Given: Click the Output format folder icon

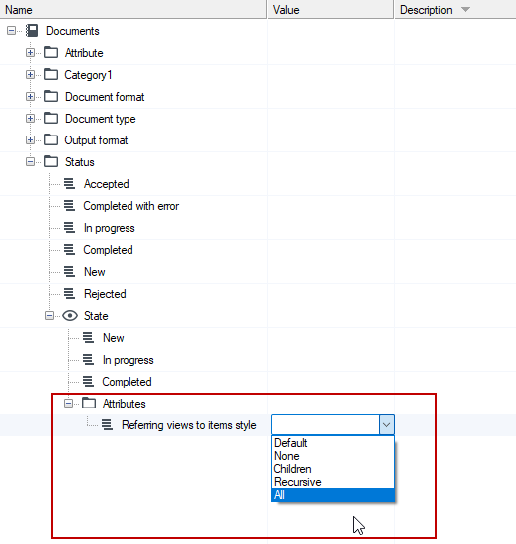Looking at the screenshot, I should pyautogui.click(x=51, y=140).
